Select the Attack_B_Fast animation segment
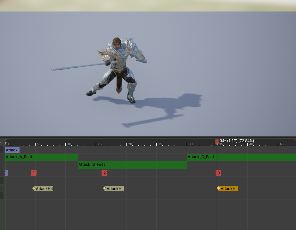This screenshot has width=296, height=230. 132,165
